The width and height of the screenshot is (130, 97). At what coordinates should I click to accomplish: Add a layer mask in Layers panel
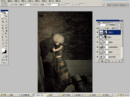click(106, 61)
